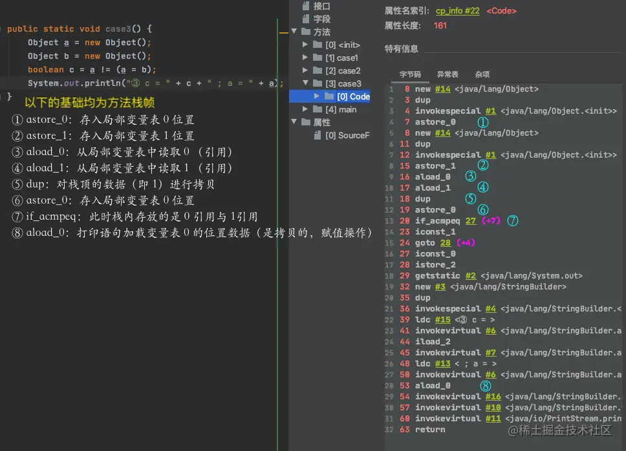Click the folder icon of [4] main

click(316, 109)
